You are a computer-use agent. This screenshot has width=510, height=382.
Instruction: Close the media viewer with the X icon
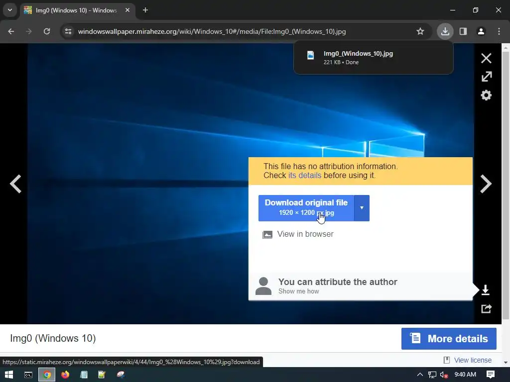click(486, 59)
